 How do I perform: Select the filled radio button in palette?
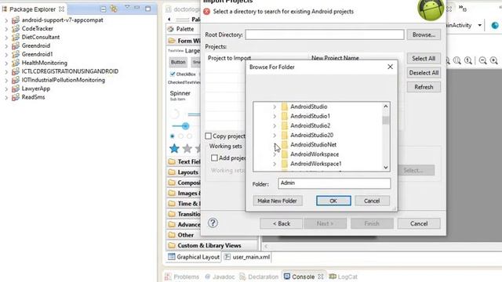coord(173,136)
